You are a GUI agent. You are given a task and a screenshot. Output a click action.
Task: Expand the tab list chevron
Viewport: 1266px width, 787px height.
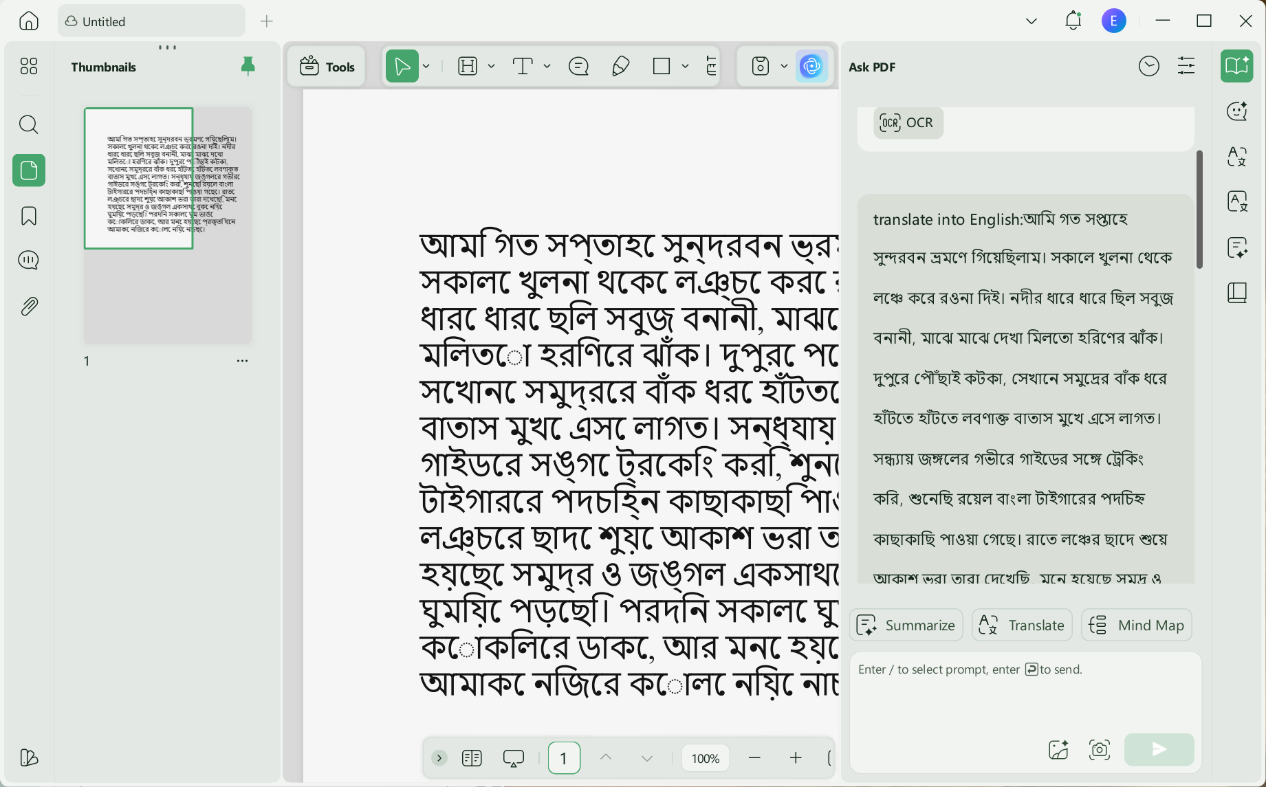pos(1032,21)
